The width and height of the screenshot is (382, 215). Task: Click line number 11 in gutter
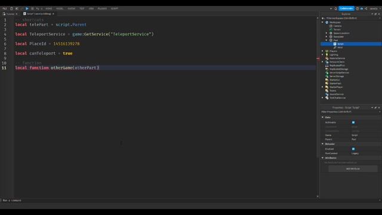coord(4,67)
